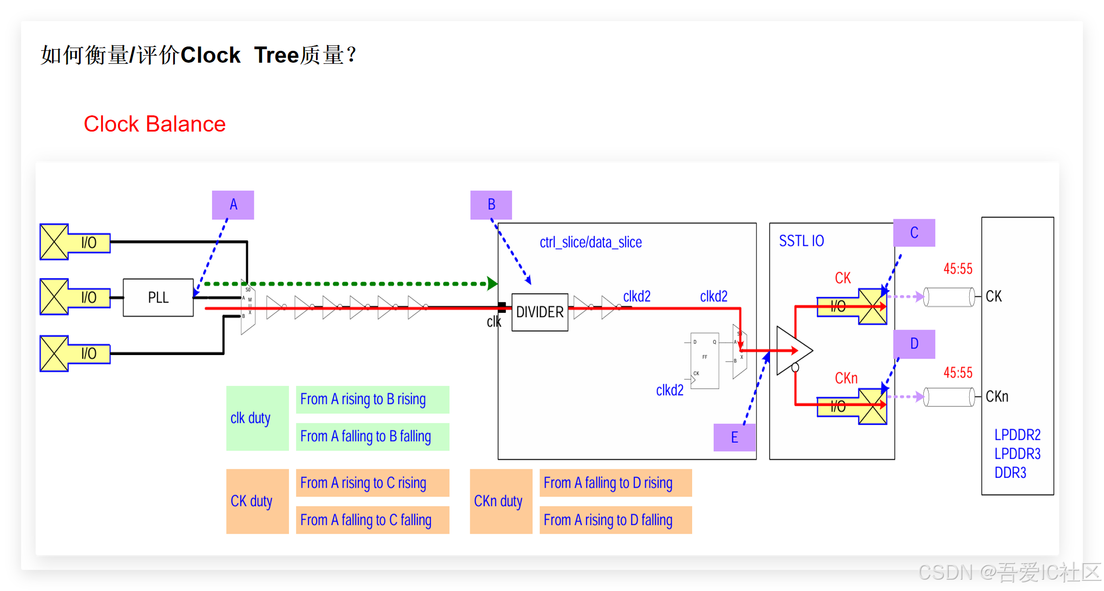The height and width of the screenshot is (591, 1104).
Task: Click the FF flip-flop symbol
Action: [705, 360]
